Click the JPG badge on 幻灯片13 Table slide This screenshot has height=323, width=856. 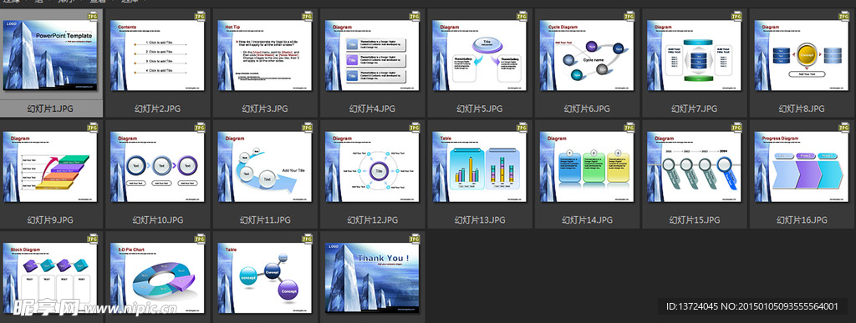click(x=522, y=128)
